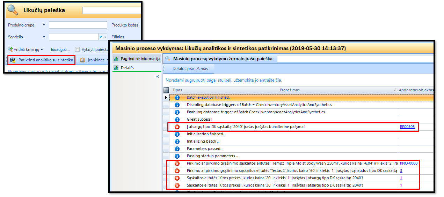Click the Pridėti kriterijų magnifier-plus icon
Viewport: 444px width, 197px height.
pos(10,50)
